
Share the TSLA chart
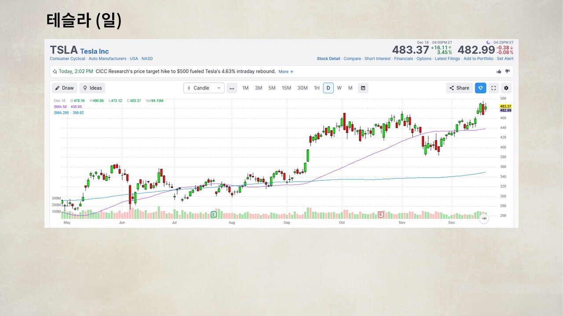459,88
